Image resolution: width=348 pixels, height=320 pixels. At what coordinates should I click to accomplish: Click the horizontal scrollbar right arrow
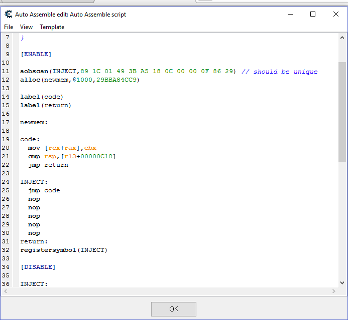coord(333,291)
